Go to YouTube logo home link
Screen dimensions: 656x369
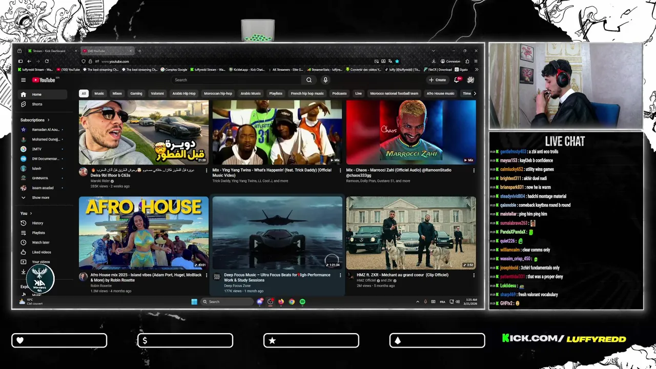[x=44, y=80]
